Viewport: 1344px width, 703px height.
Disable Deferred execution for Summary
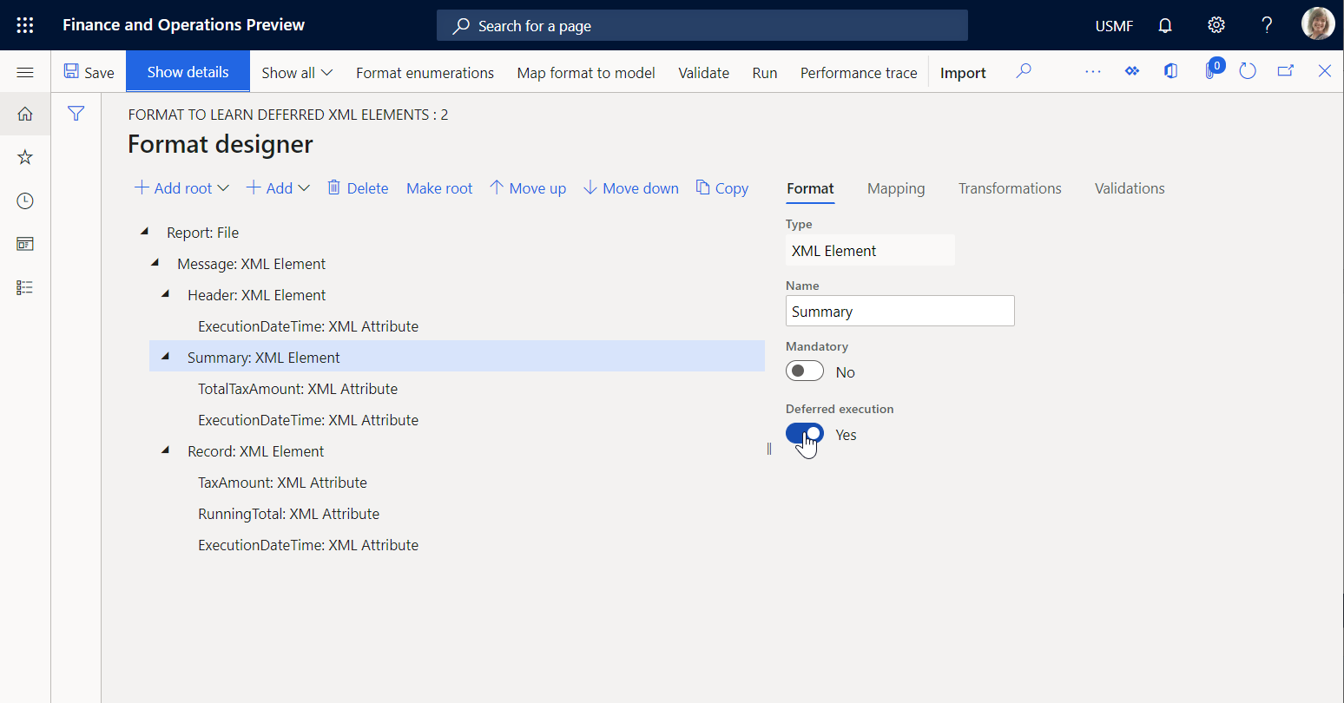[804, 432]
